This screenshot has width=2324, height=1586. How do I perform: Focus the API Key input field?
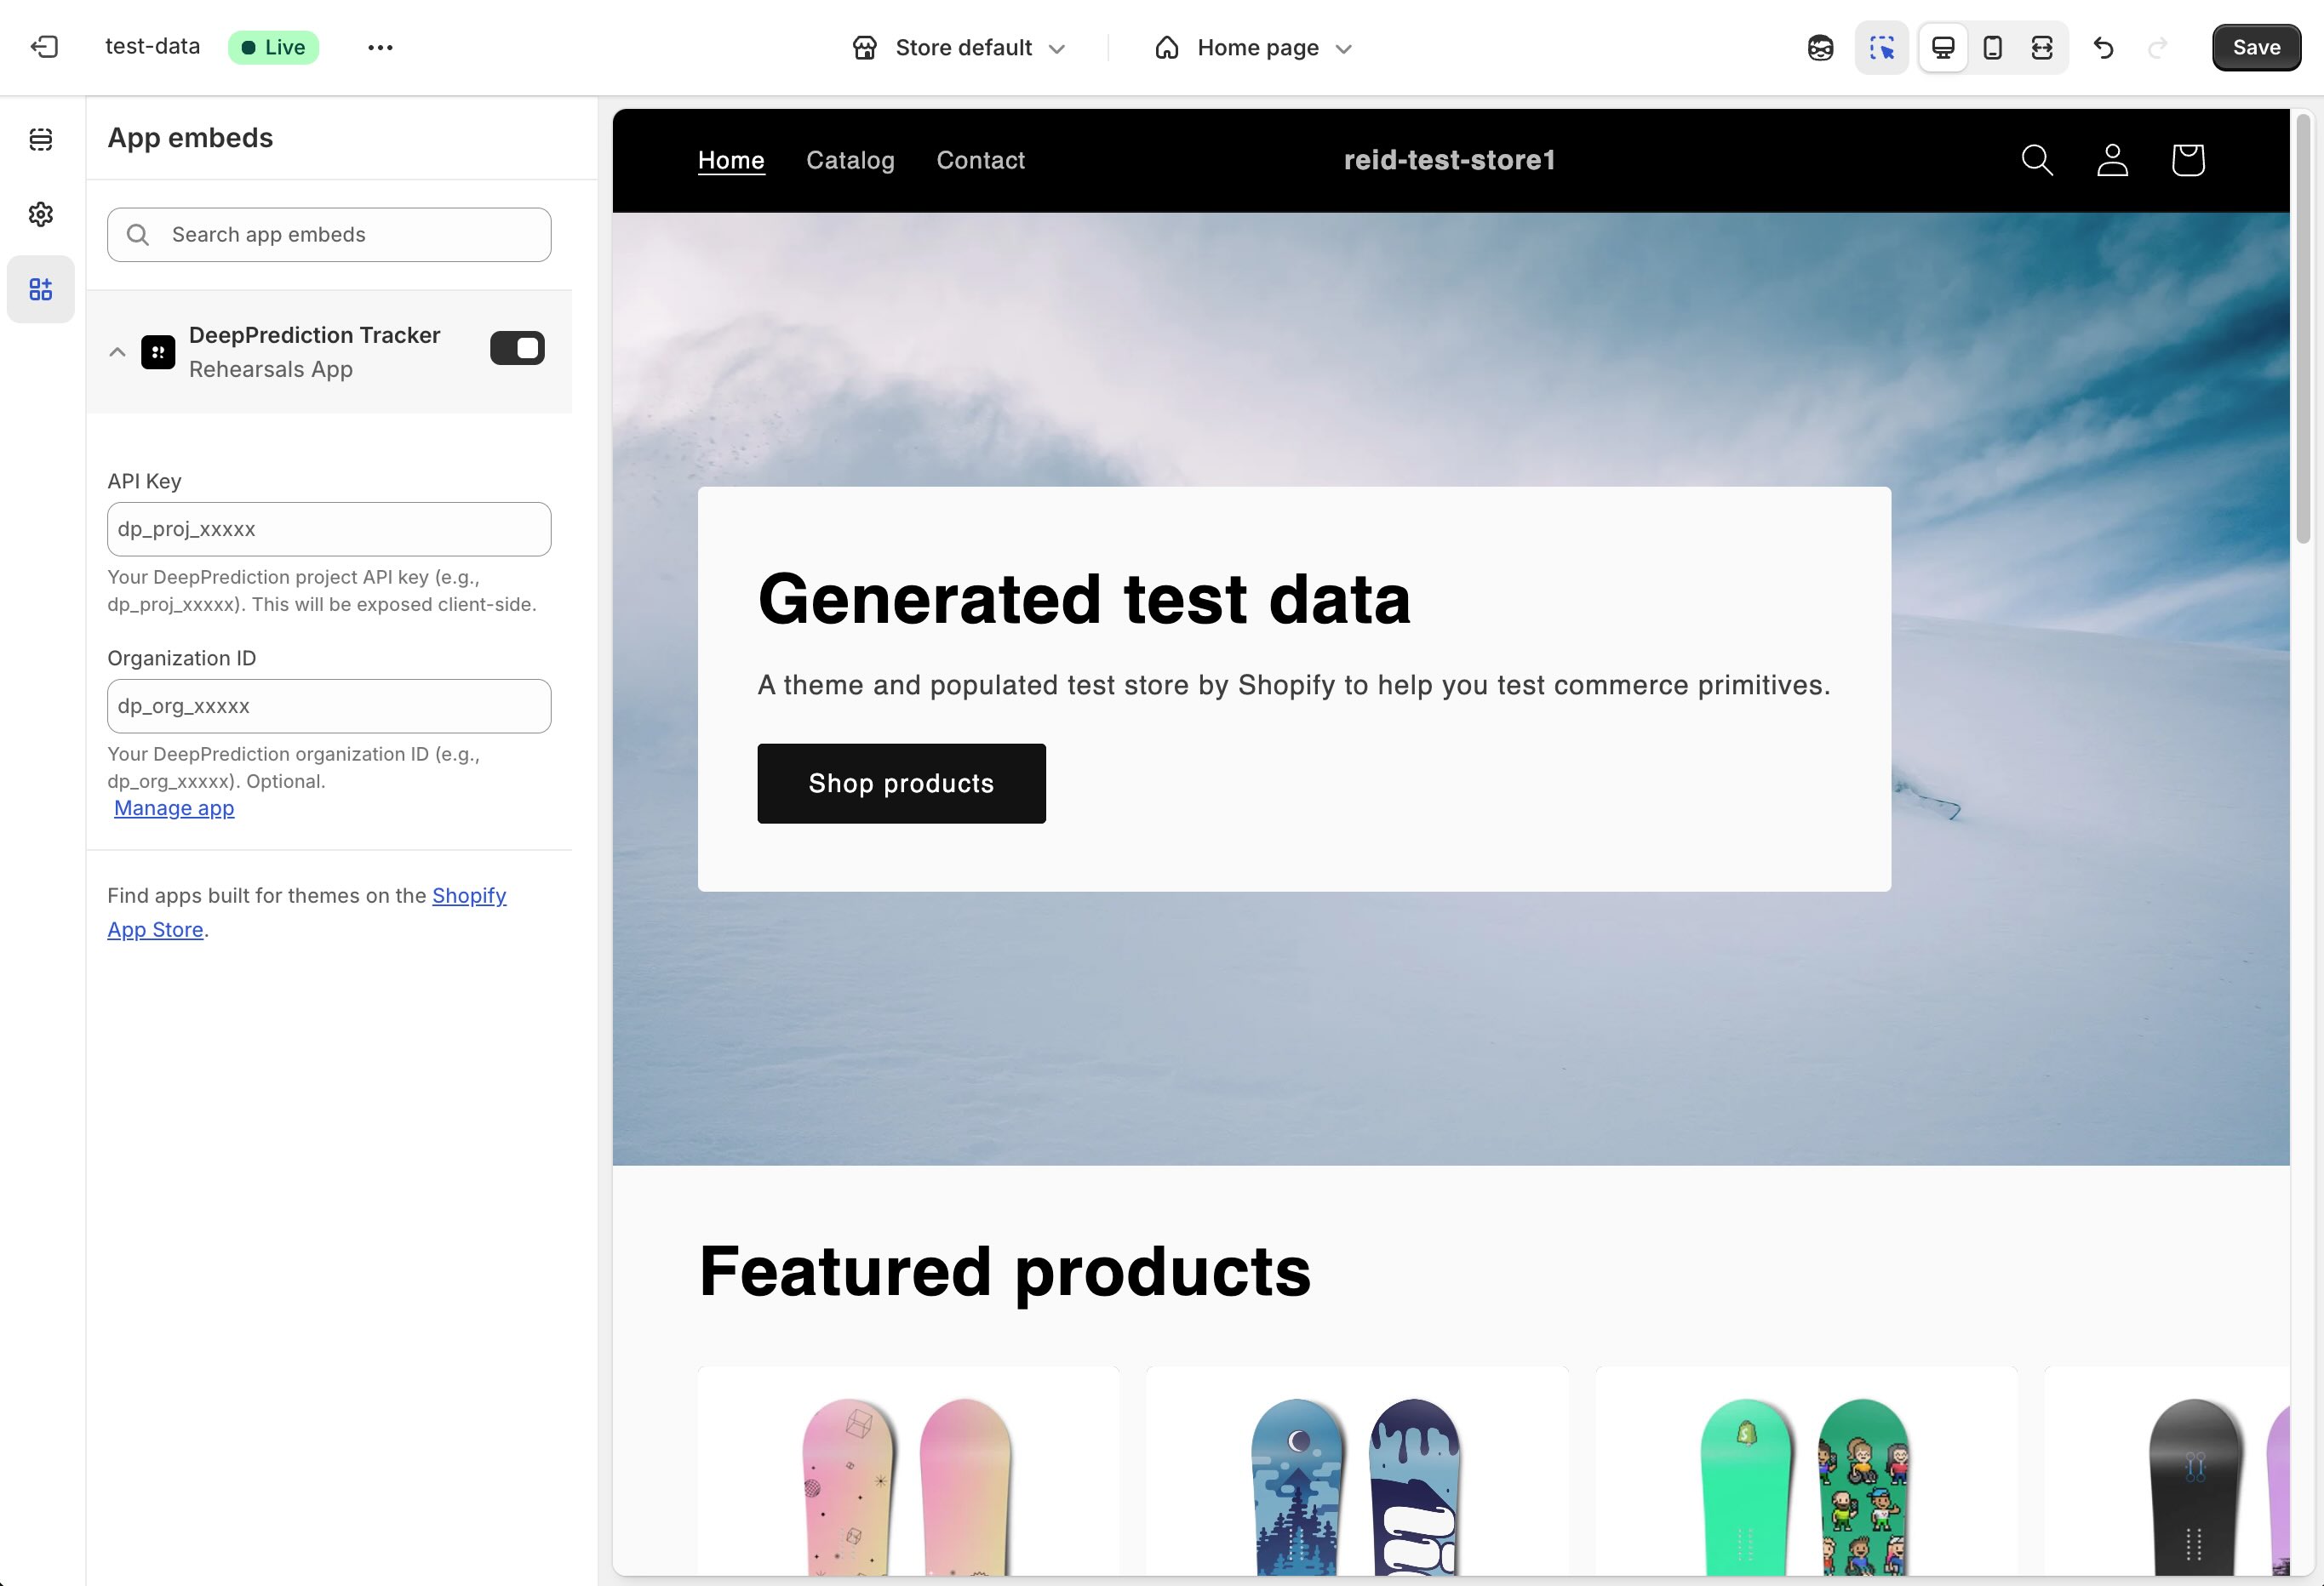(x=329, y=528)
